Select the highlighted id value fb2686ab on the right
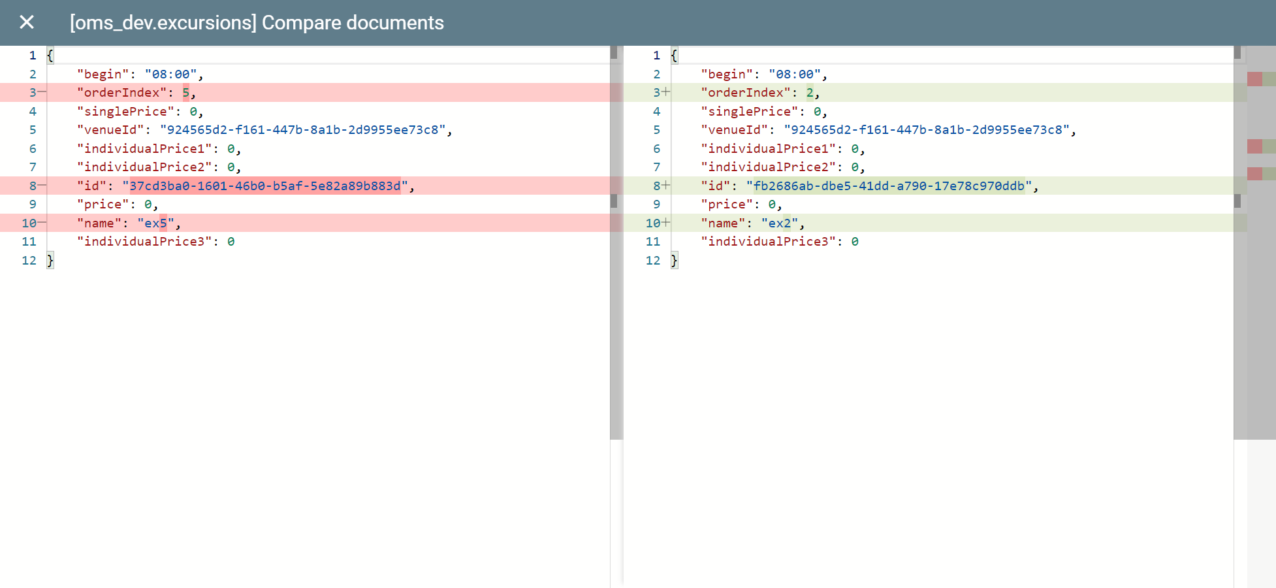 click(888, 186)
